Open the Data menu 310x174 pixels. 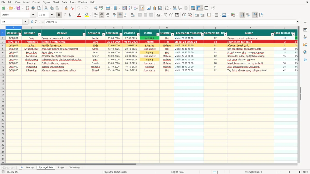(64, 2)
